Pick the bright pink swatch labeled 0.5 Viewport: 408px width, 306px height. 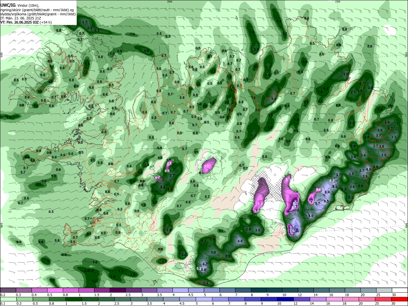coord(55,290)
